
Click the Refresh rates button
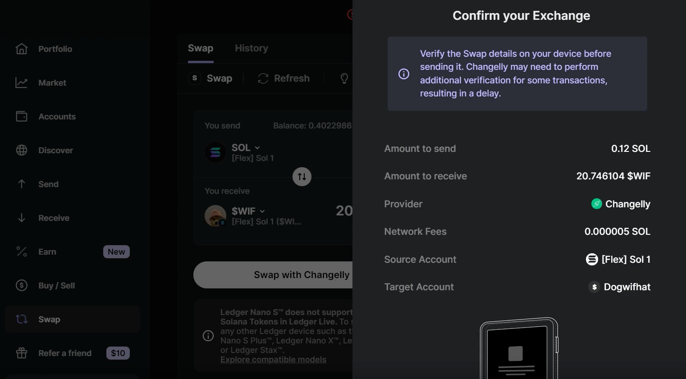pos(284,78)
